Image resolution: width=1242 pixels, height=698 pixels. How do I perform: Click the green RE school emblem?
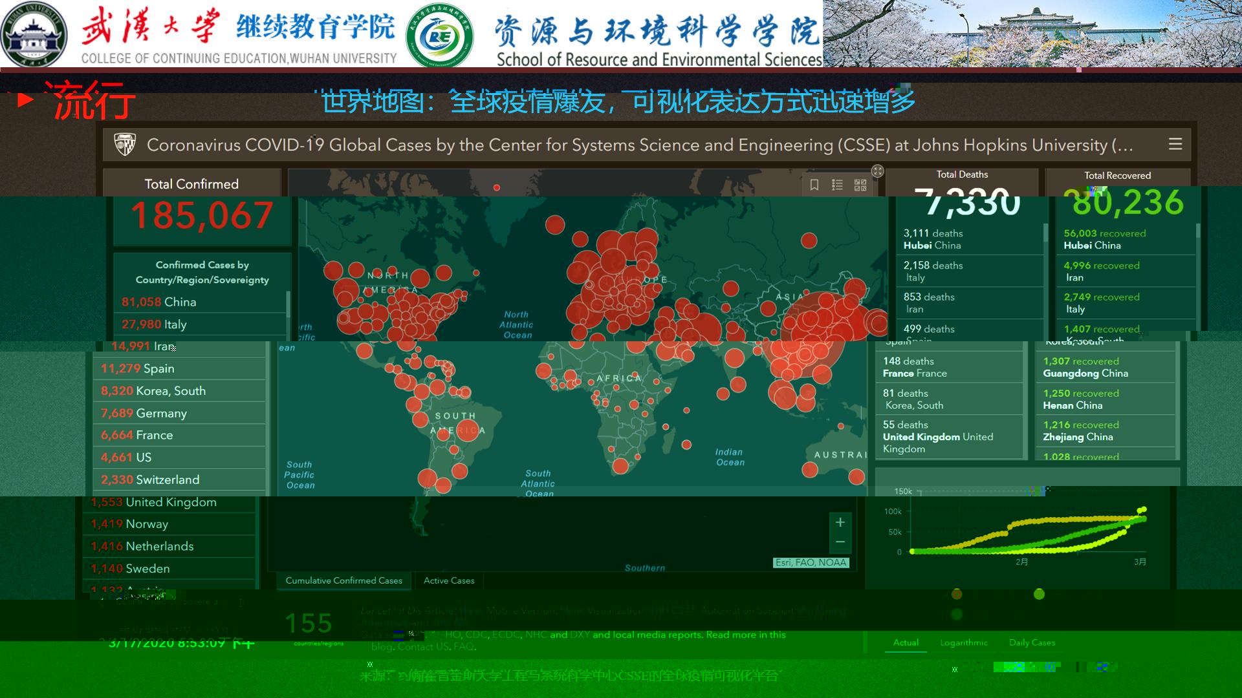coord(439,36)
